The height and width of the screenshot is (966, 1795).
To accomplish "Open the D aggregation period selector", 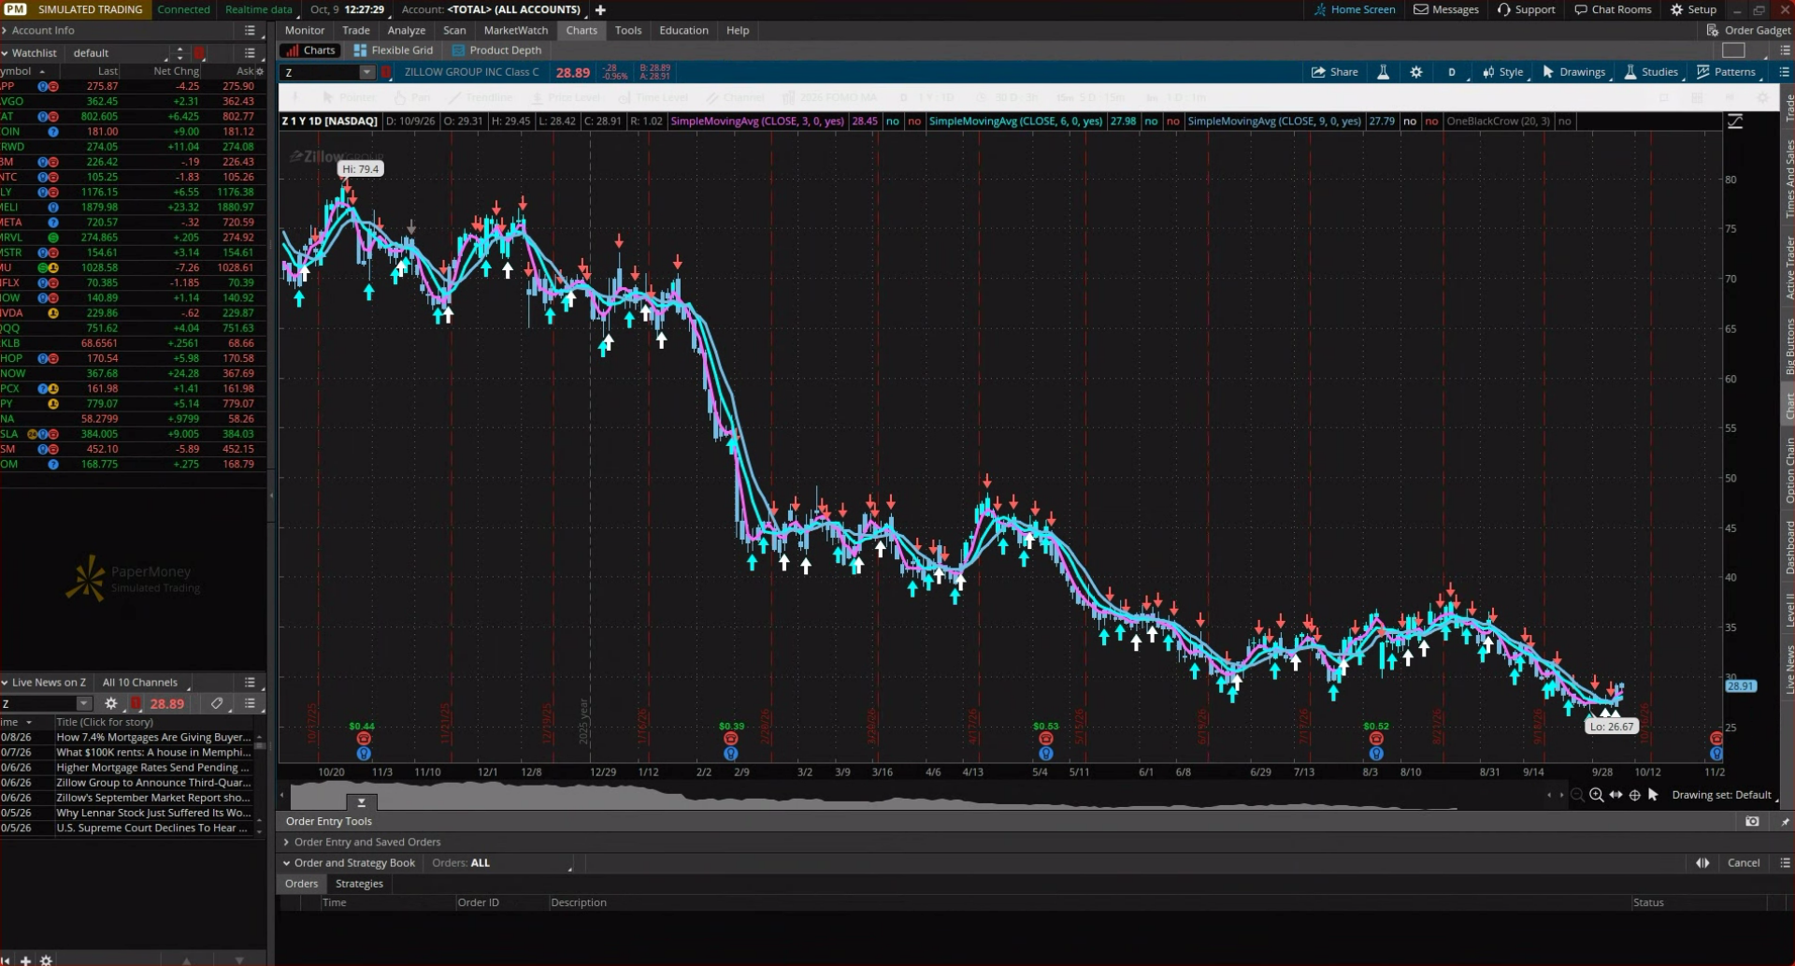I will click(x=1452, y=72).
